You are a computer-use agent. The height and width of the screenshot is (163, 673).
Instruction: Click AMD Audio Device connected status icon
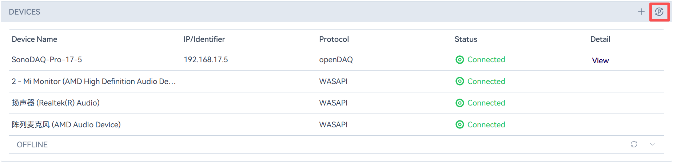(x=460, y=124)
